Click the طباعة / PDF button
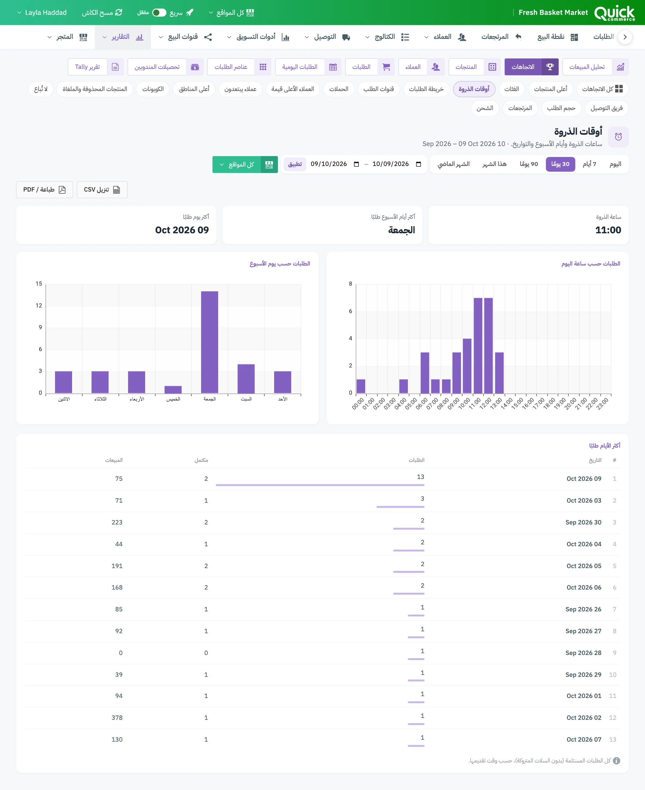The image size is (645, 790). (45, 190)
